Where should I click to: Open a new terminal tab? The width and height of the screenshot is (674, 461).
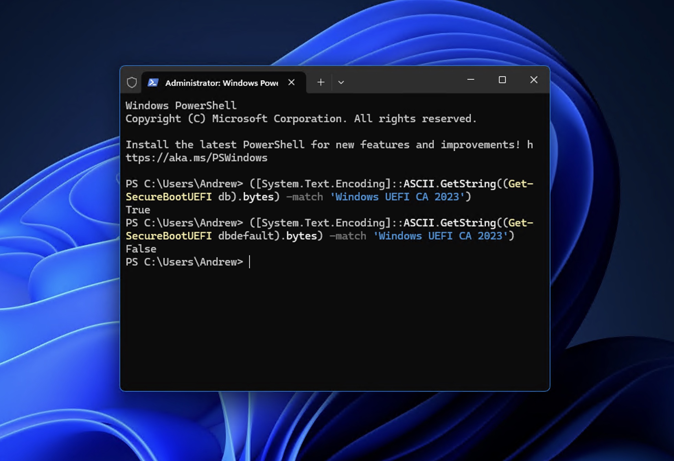click(x=321, y=82)
